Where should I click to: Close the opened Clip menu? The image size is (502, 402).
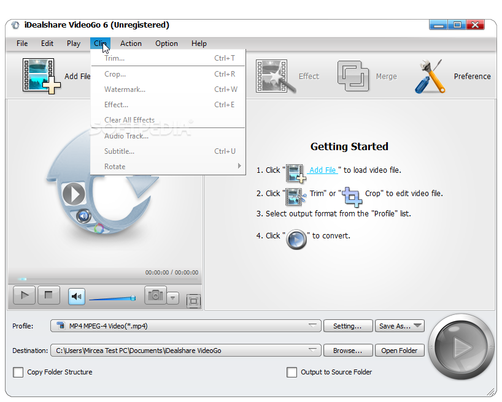pos(100,44)
